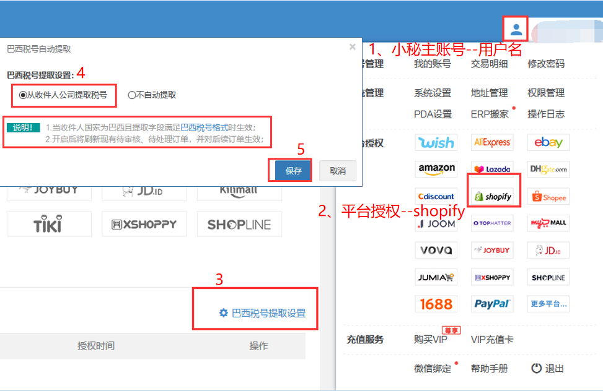
Task: Open the user account profile icon
Action: pyautogui.click(x=516, y=29)
